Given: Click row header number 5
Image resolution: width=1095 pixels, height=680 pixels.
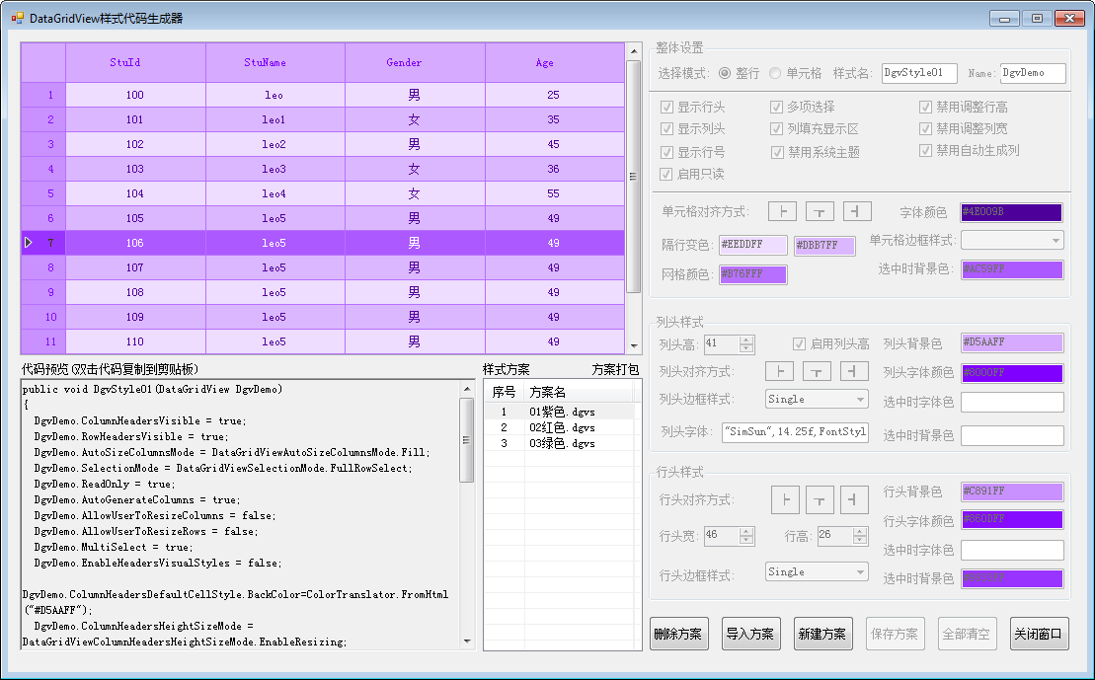Looking at the screenshot, I should click(43, 193).
